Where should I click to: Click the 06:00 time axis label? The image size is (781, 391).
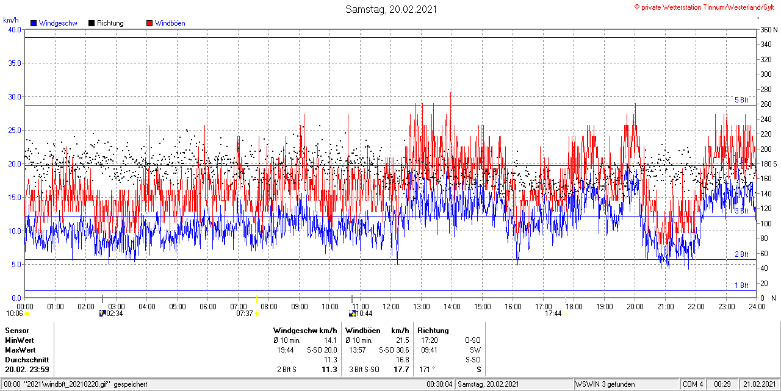point(208,306)
